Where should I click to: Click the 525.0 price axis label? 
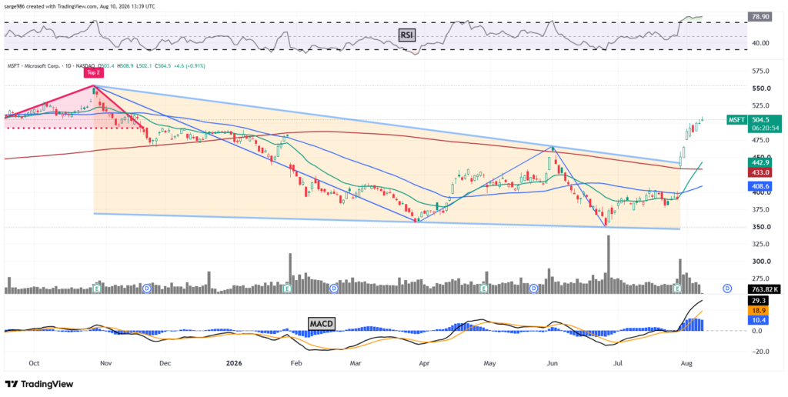(x=760, y=105)
